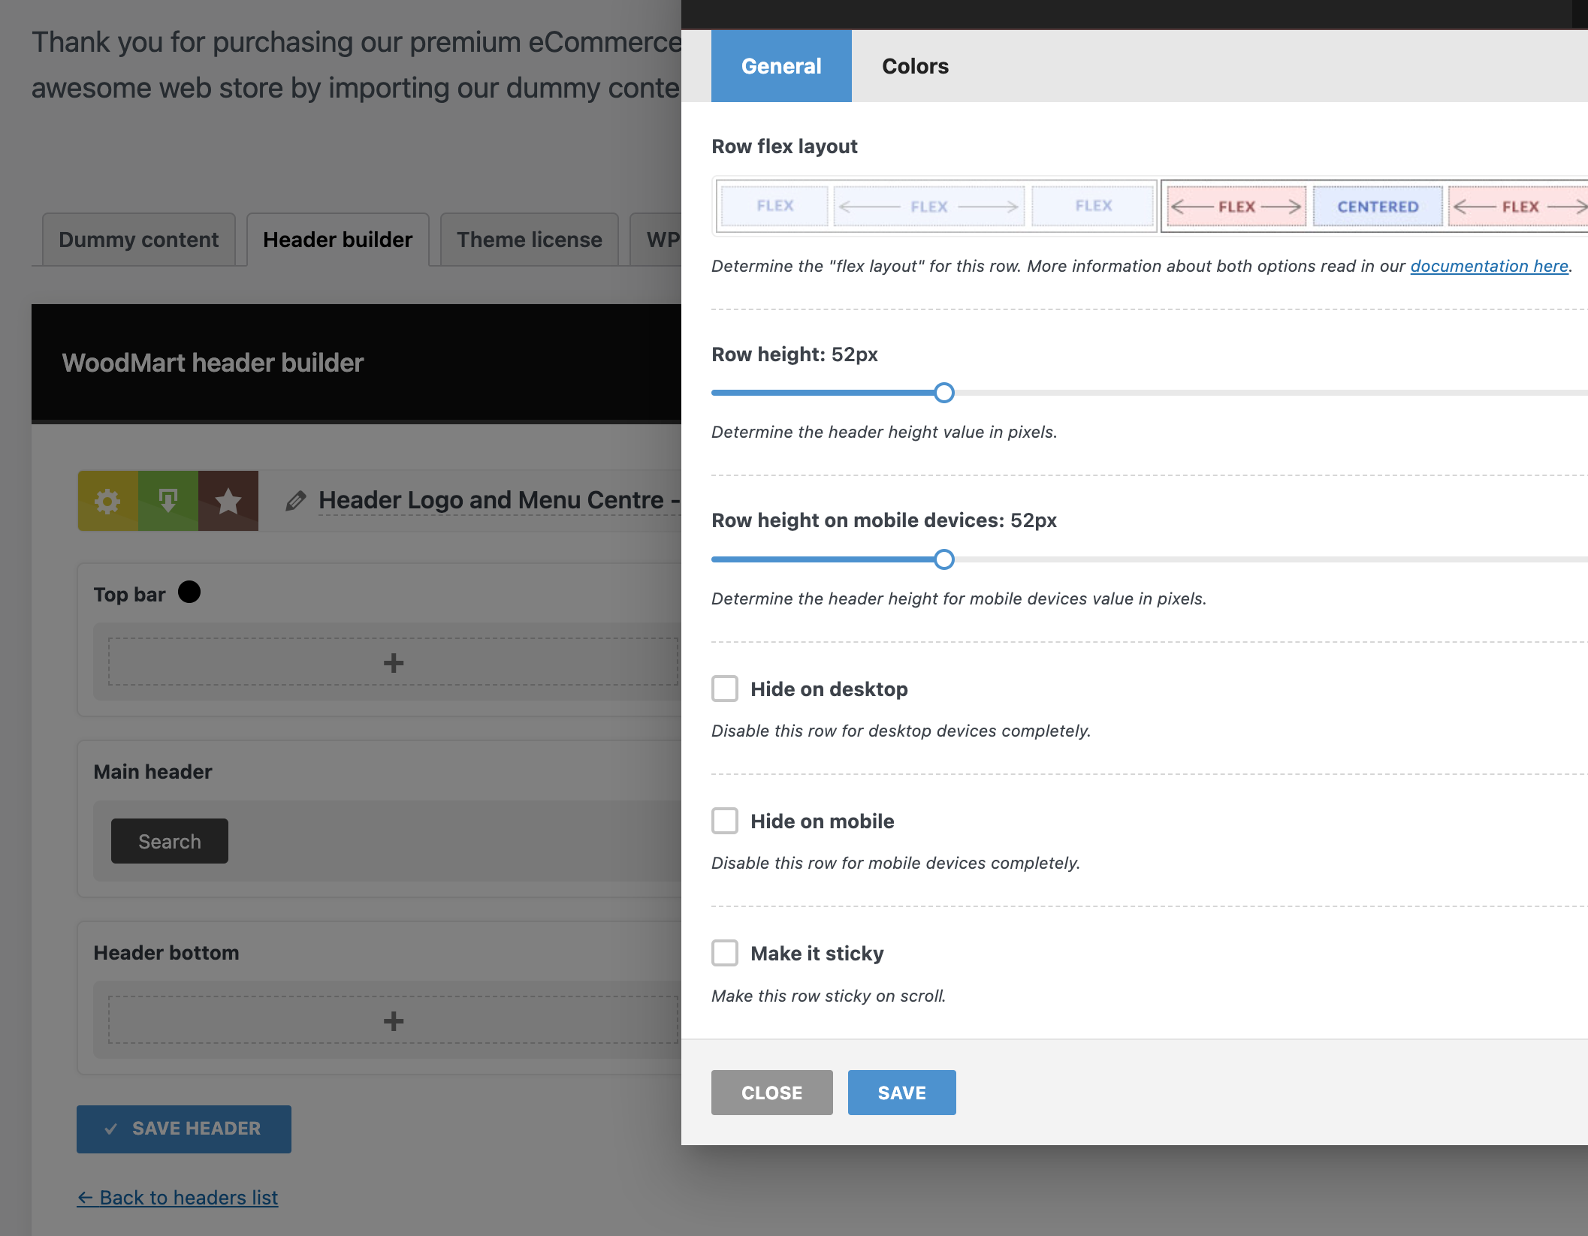
Task: Click the CLOSE button
Action: (771, 1093)
